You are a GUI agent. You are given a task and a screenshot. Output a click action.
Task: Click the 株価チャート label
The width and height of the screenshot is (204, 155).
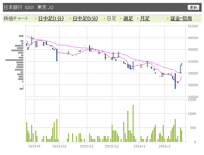click(x=16, y=18)
